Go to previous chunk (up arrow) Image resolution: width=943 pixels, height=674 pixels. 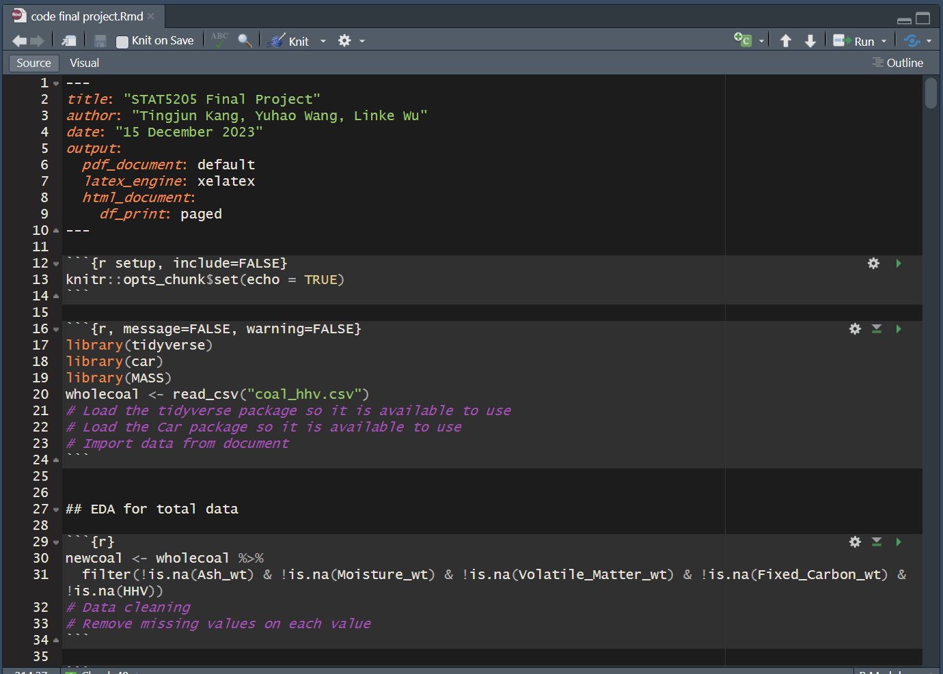(x=786, y=41)
